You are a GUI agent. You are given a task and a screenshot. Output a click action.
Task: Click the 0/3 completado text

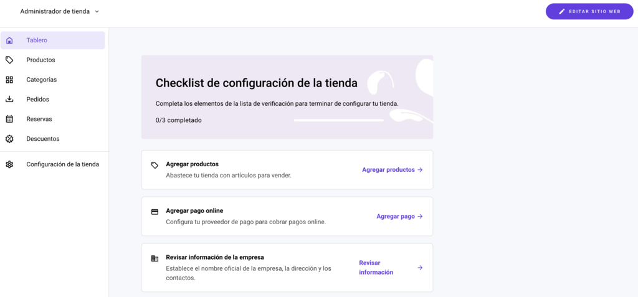click(179, 120)
